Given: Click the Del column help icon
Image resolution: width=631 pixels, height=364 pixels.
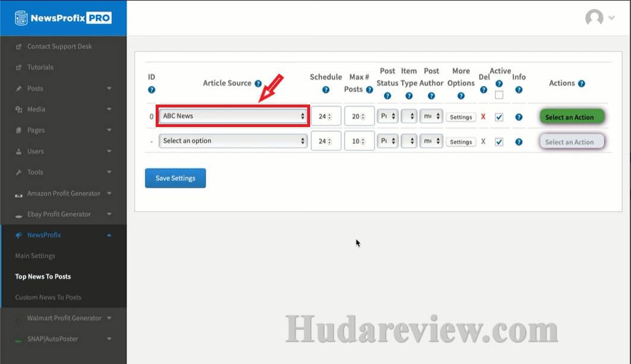Looking at the screenshot, I should click(483, 90).
